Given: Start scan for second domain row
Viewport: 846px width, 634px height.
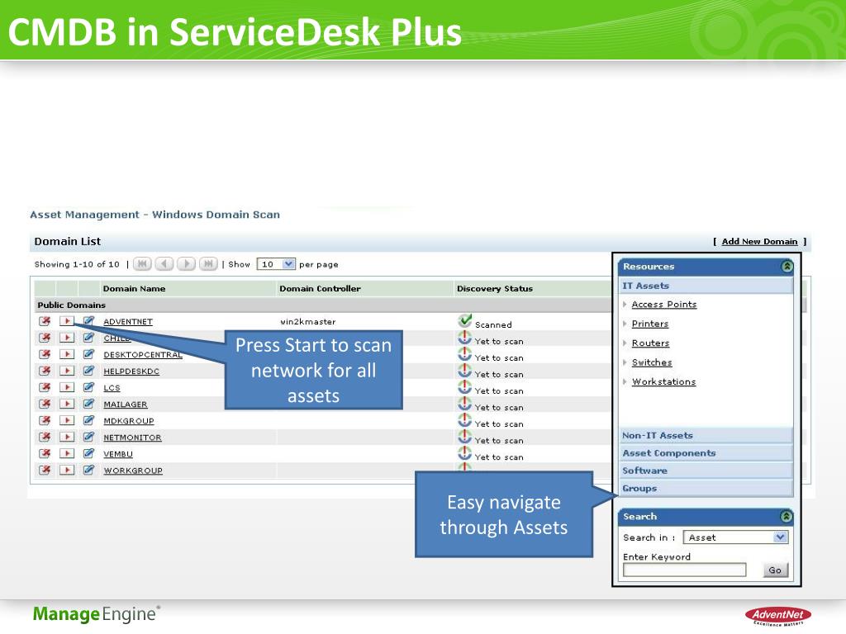Looking at the screenshot, I should 67,338.
